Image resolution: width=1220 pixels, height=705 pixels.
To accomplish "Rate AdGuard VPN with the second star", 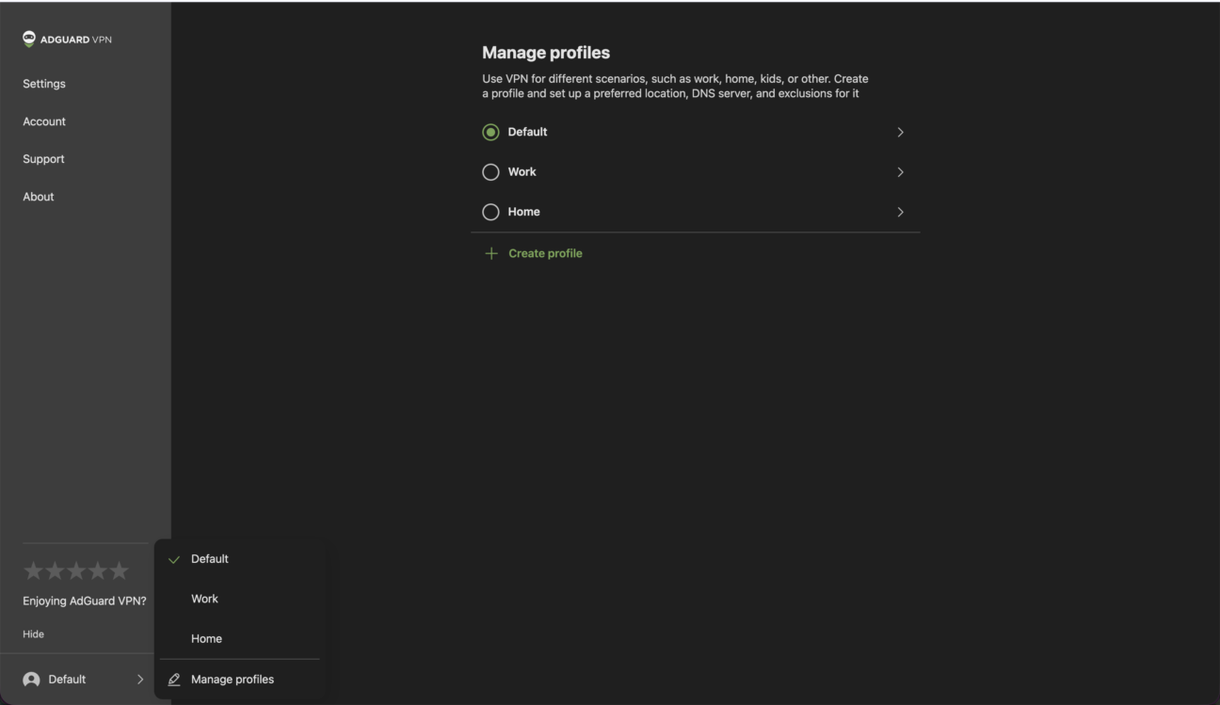I will coord(55,570).
